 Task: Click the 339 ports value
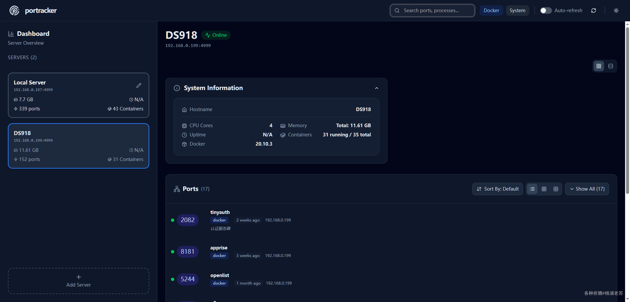point(30,109)
